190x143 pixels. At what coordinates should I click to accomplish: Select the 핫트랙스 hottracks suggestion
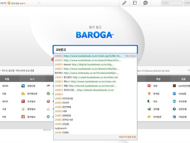[x=95, y=73]
